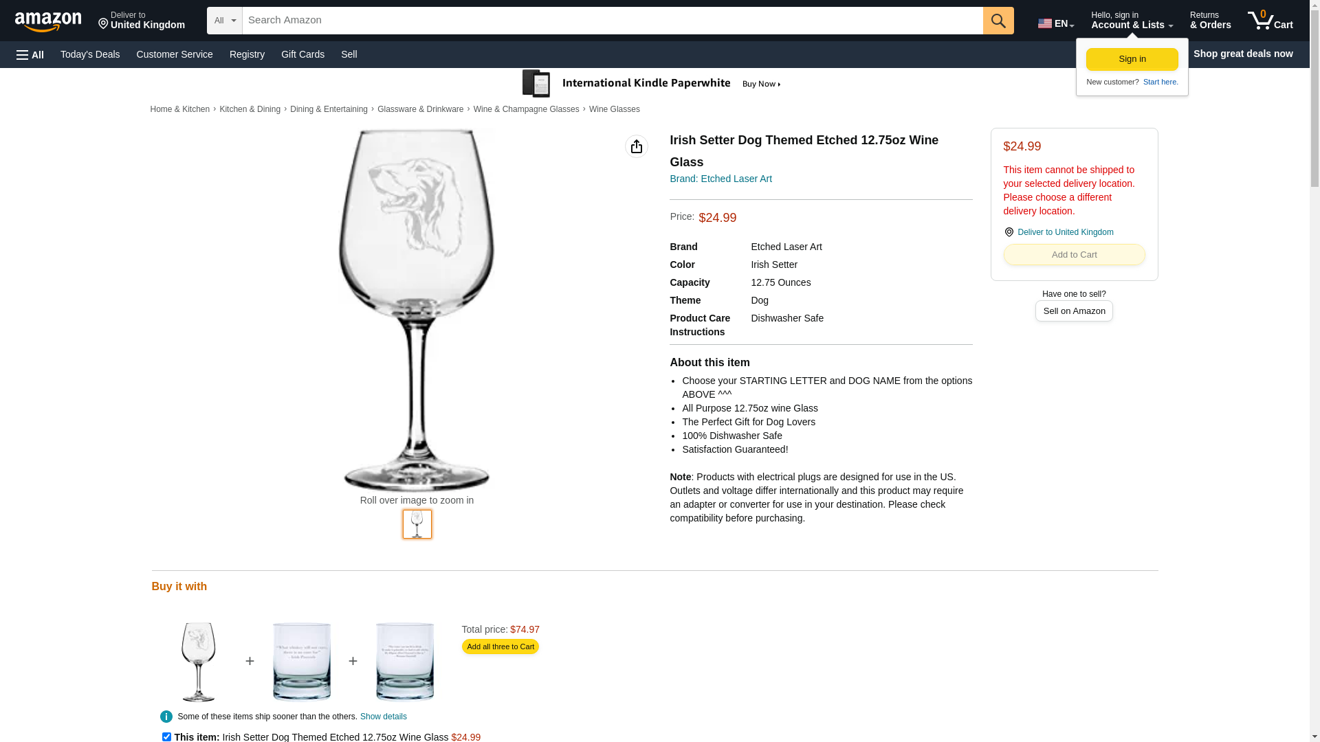Screen dimensions: 1320x742
Task: Open Gift Cards in navigation
Action: pyautogui.click(x=302, y=54)
